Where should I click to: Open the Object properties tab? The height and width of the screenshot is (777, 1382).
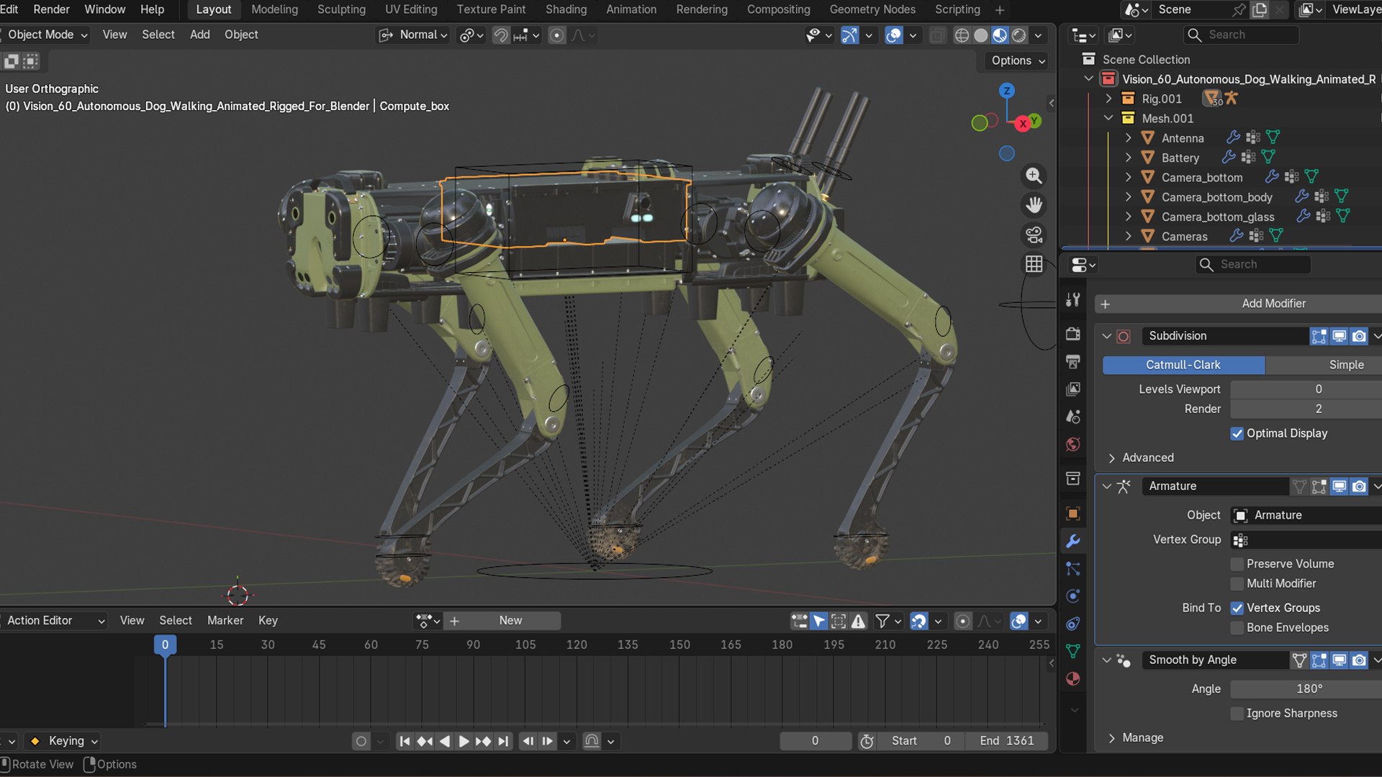click(x=1073, y=514)
